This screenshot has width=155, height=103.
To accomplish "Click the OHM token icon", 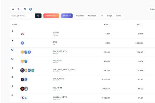I will tap(26, 89).
